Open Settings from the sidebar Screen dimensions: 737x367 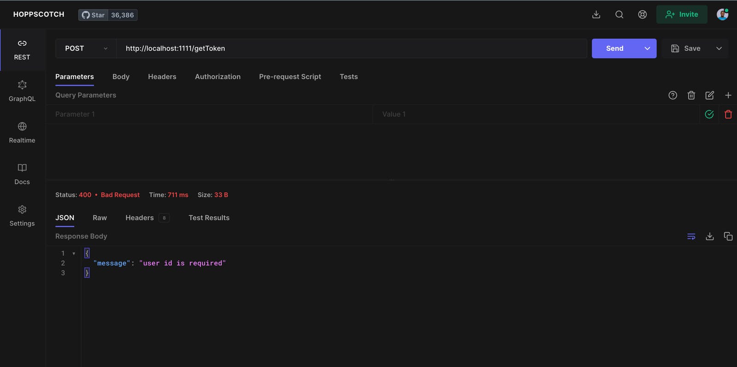[x=22, y=216]
